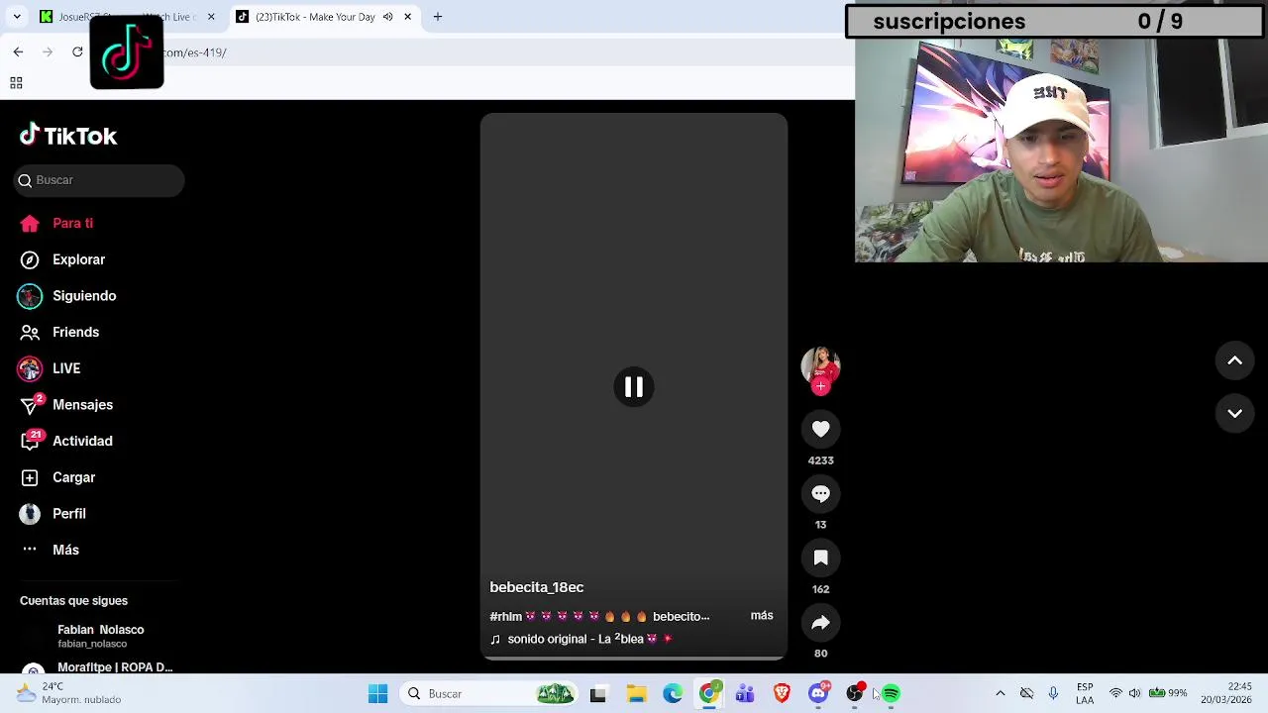
Task: Save video with the bookmark icon
Action: coord(820,558)
